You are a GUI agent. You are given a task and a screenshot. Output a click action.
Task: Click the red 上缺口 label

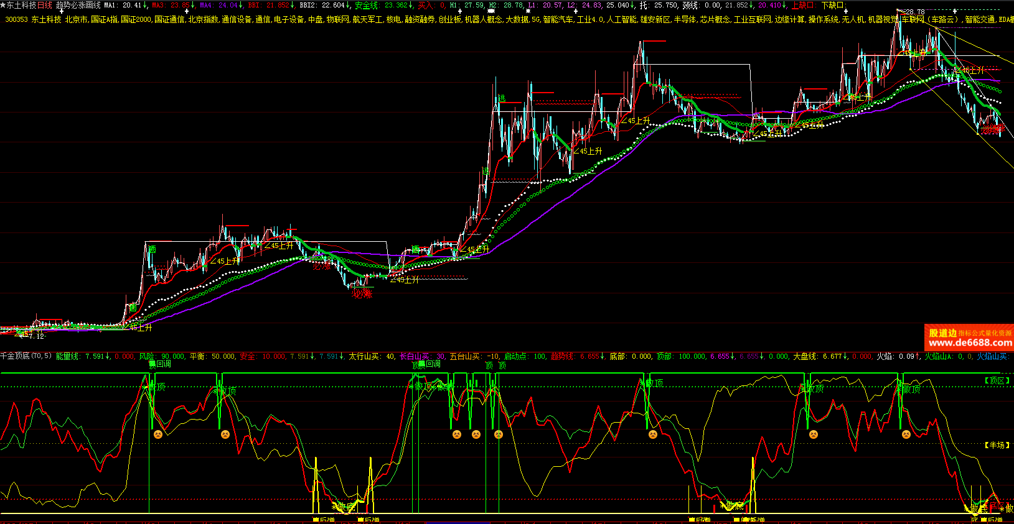click(x=803, y=5)
